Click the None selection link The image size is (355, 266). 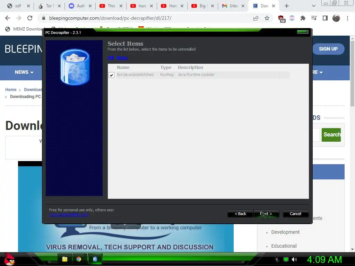(x=122, y=58)
